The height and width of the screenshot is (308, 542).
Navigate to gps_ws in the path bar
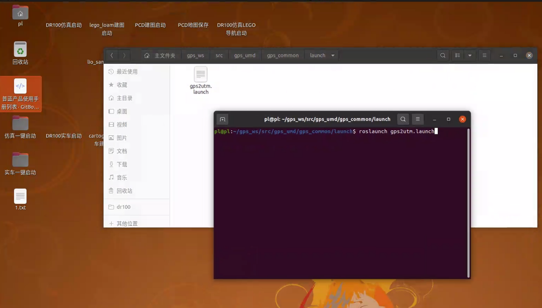[x=195, y=55]
